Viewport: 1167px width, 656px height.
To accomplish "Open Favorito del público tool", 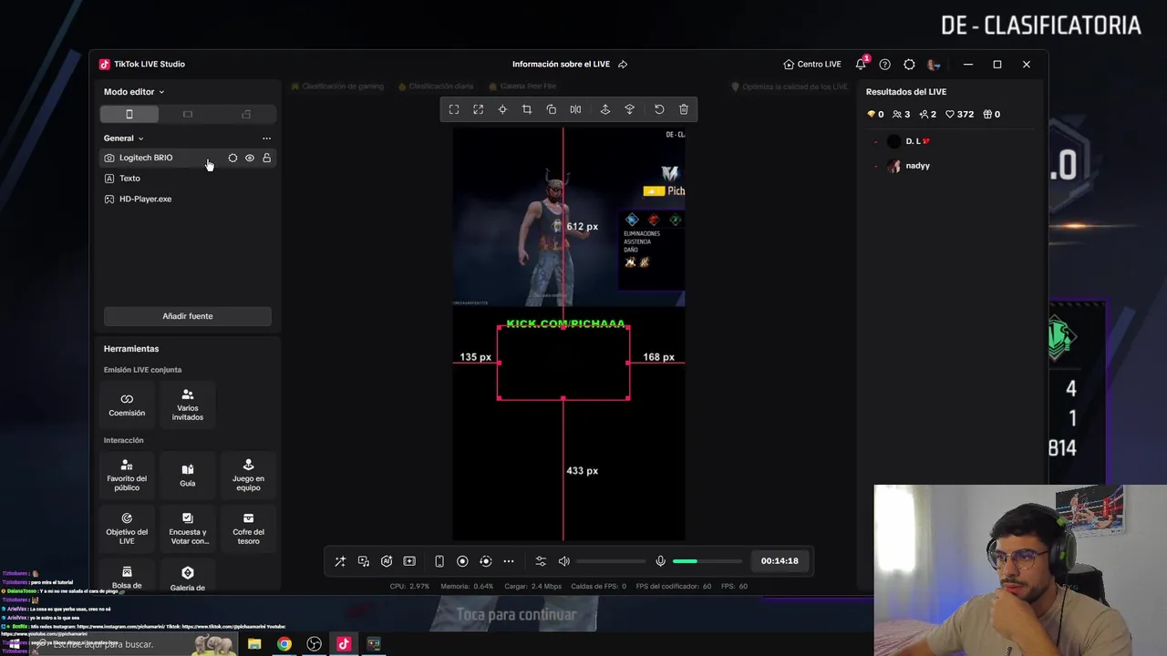I will coord(127,476).
